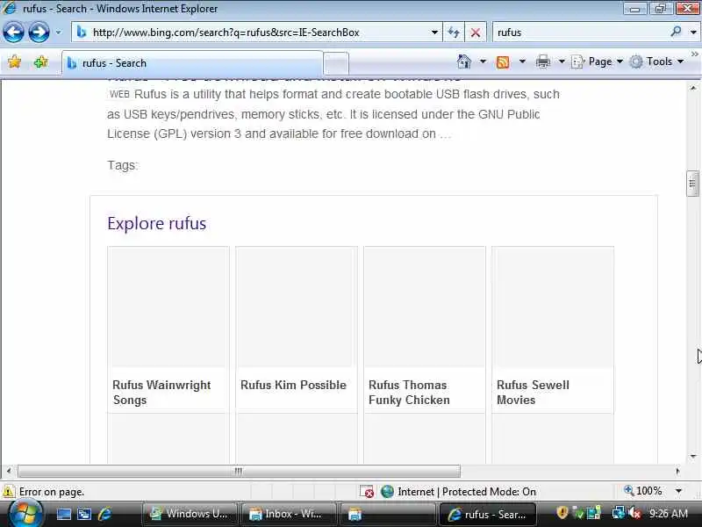
Task: Click the Print toolbar icon
Action: click(x=542, y=61)
